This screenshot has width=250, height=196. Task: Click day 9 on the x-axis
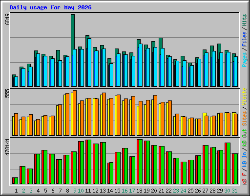point(75,191)
